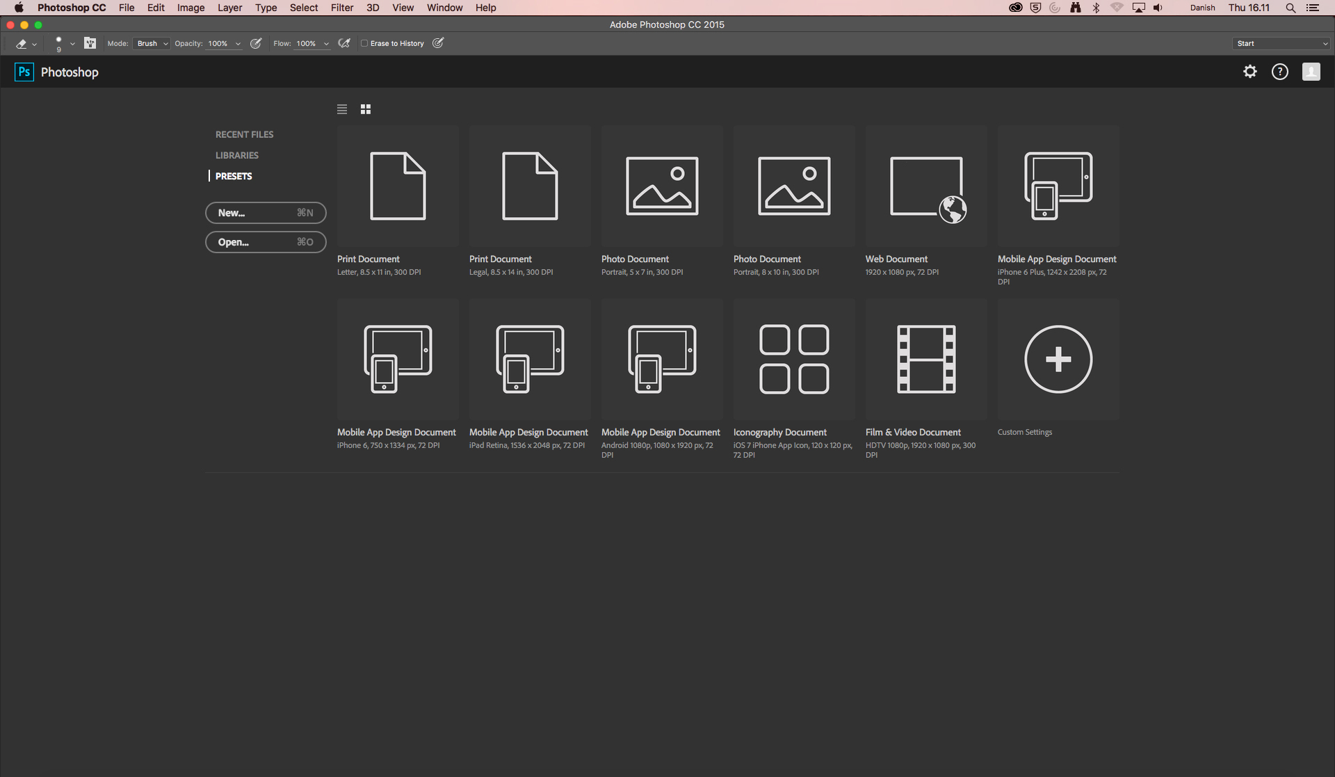Click the Open button
Image resolution: width=1335 pixels, height=777 pixels.
(266, 241)
